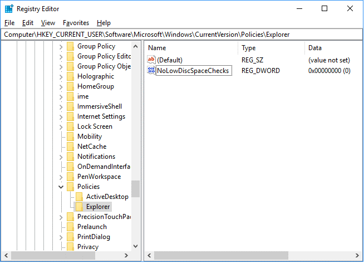Open the File menu

[9, 23]
